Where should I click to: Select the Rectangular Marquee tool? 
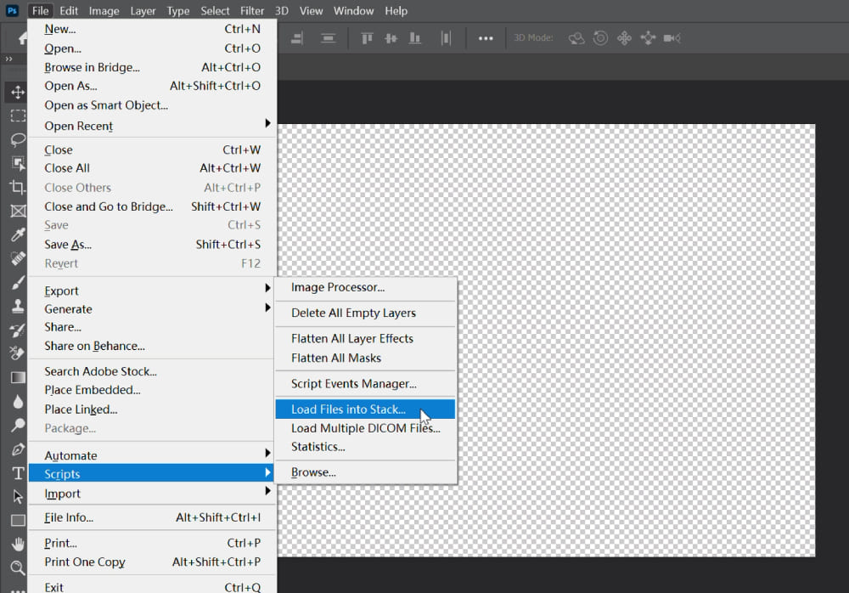(x=18, y=116)
